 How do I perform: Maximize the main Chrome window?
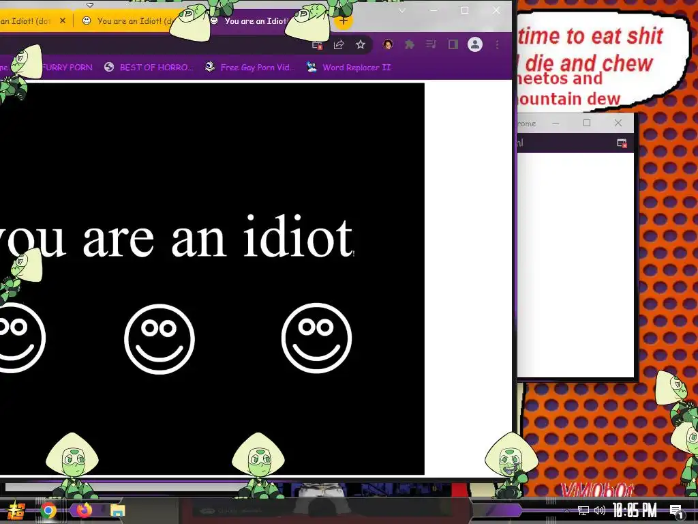465,10
